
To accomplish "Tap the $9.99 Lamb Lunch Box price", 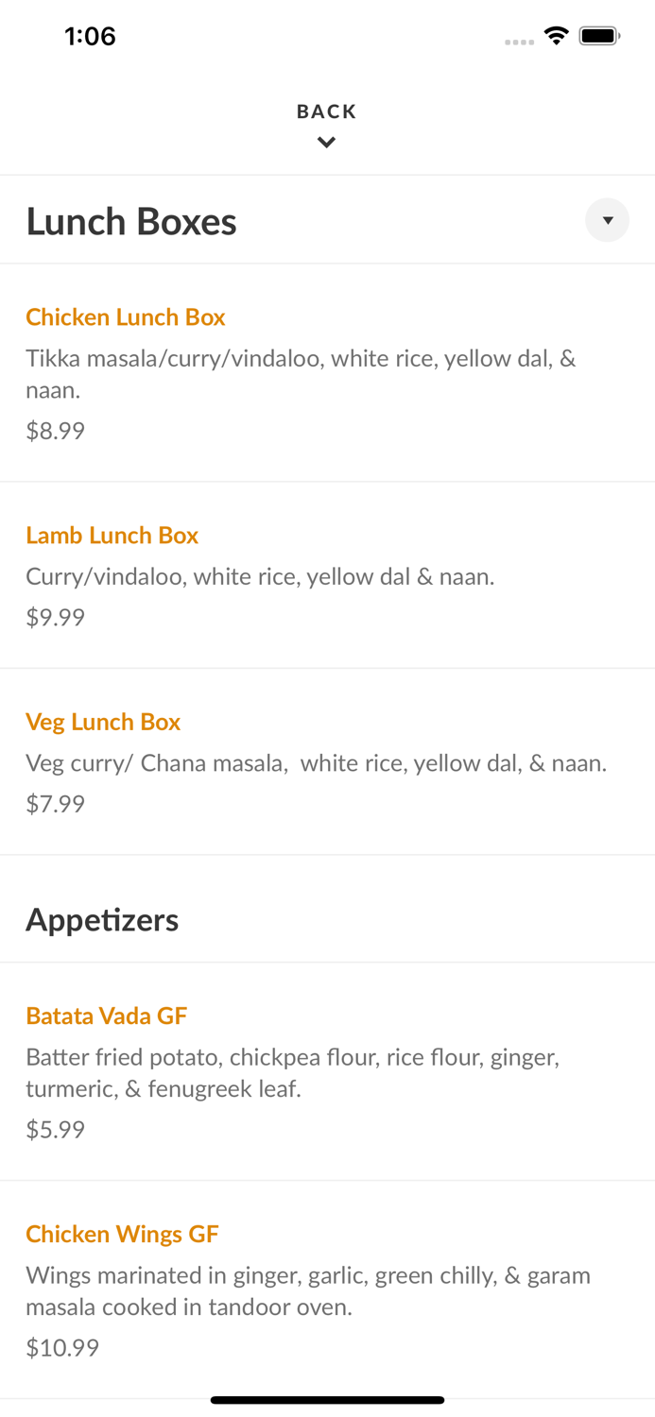I will pos(56,617).
